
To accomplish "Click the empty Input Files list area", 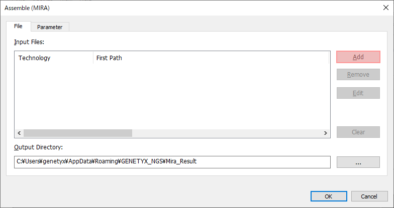I will (172, 96).
